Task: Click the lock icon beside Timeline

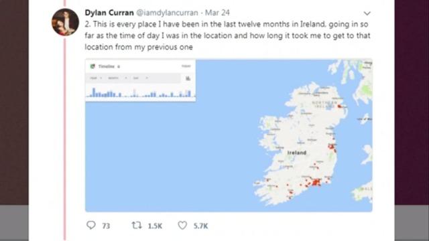Action: [x=119, y=67]
